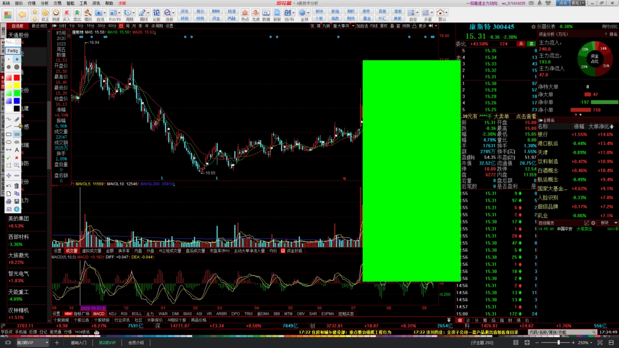Screen dimensions: 619x348
Task: Click the 港股 market button
Action: click(398, 11)
